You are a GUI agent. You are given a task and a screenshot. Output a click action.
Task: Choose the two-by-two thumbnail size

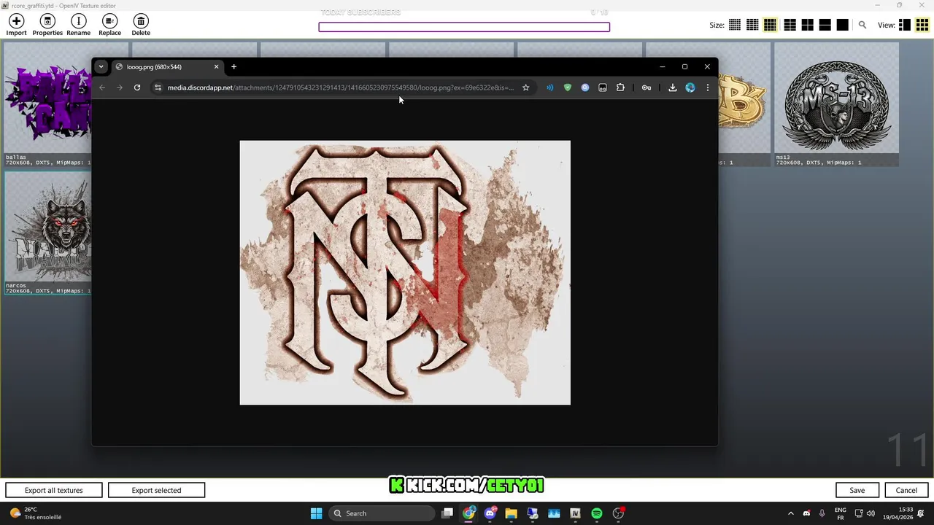click(807, 25)
